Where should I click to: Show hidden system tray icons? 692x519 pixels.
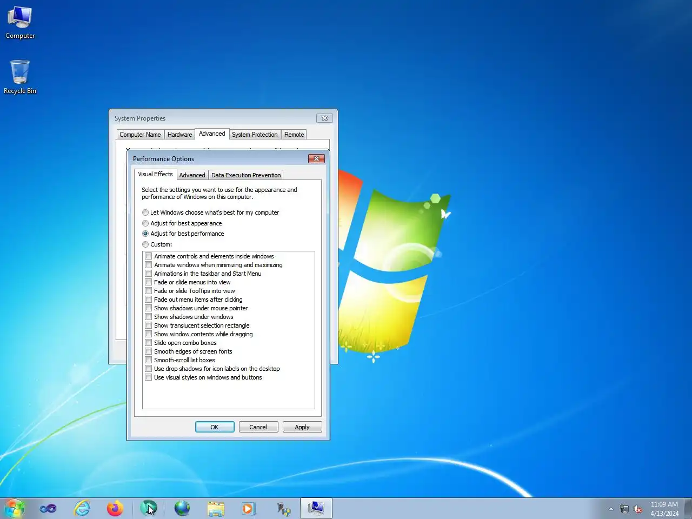point(611,509)
